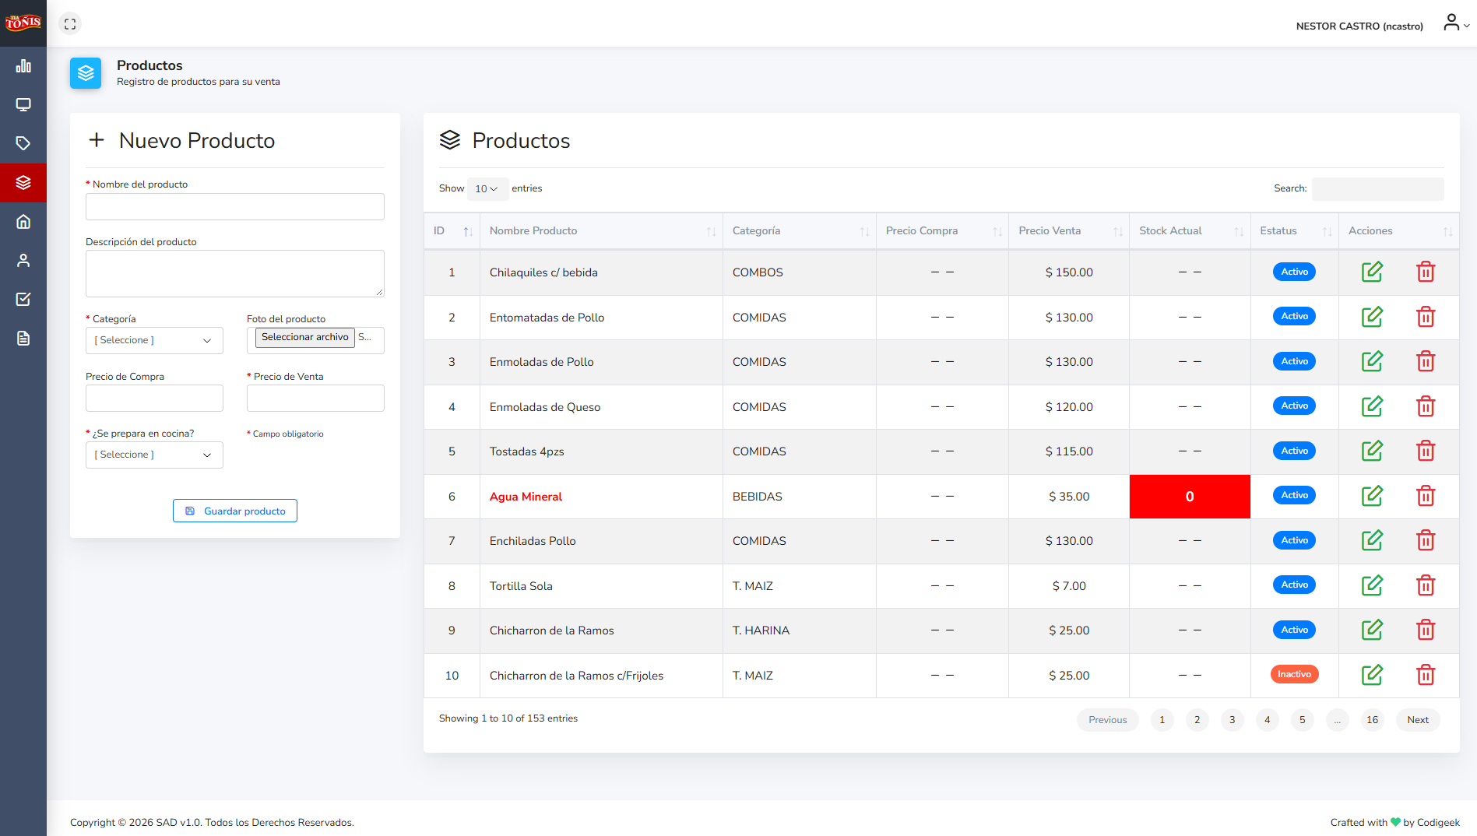This screenshot has height=836, width=1477.
Task: Sort table by Nombre Producto column
Action: [601, 231]
